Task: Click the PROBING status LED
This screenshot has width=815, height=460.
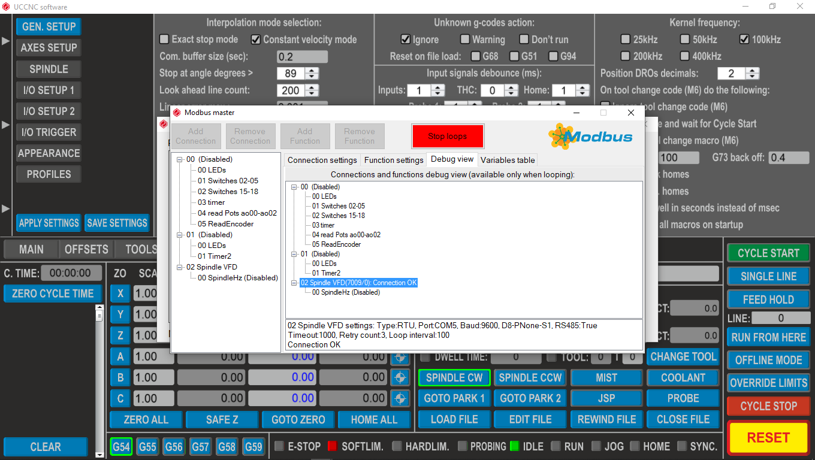Action: [x=462, y=446]
